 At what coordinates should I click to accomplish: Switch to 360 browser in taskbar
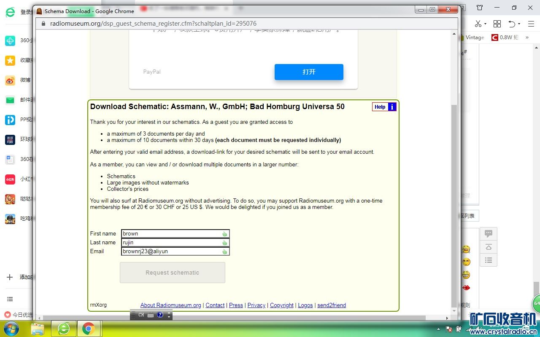point(64,329)
